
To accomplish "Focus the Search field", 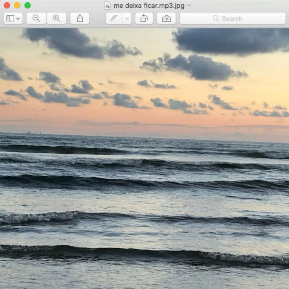I will tap(233, 18).
